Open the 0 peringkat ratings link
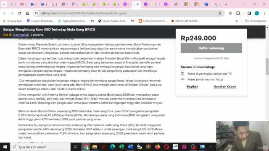The image size is (269, 151). coord(21,35)
